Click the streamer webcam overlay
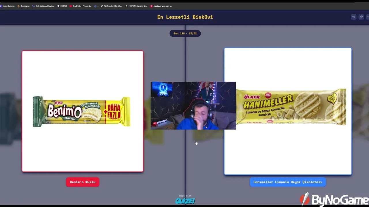Viewport: 369px width, 207px height. 193,106
